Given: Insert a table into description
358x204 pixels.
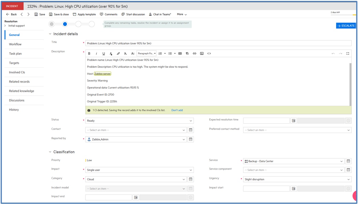Looking at the screenshot, I should (x=180, y=54).
